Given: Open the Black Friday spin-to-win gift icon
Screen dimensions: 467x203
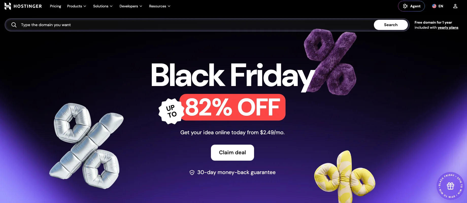Looking at the screenshot, I should 451,186.
